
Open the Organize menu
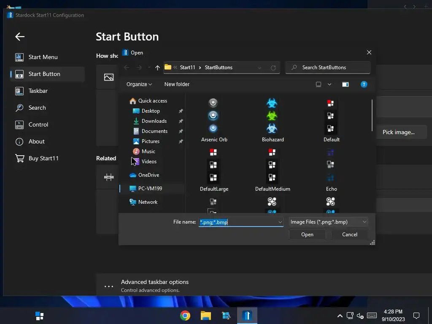[x=139, y=84]
